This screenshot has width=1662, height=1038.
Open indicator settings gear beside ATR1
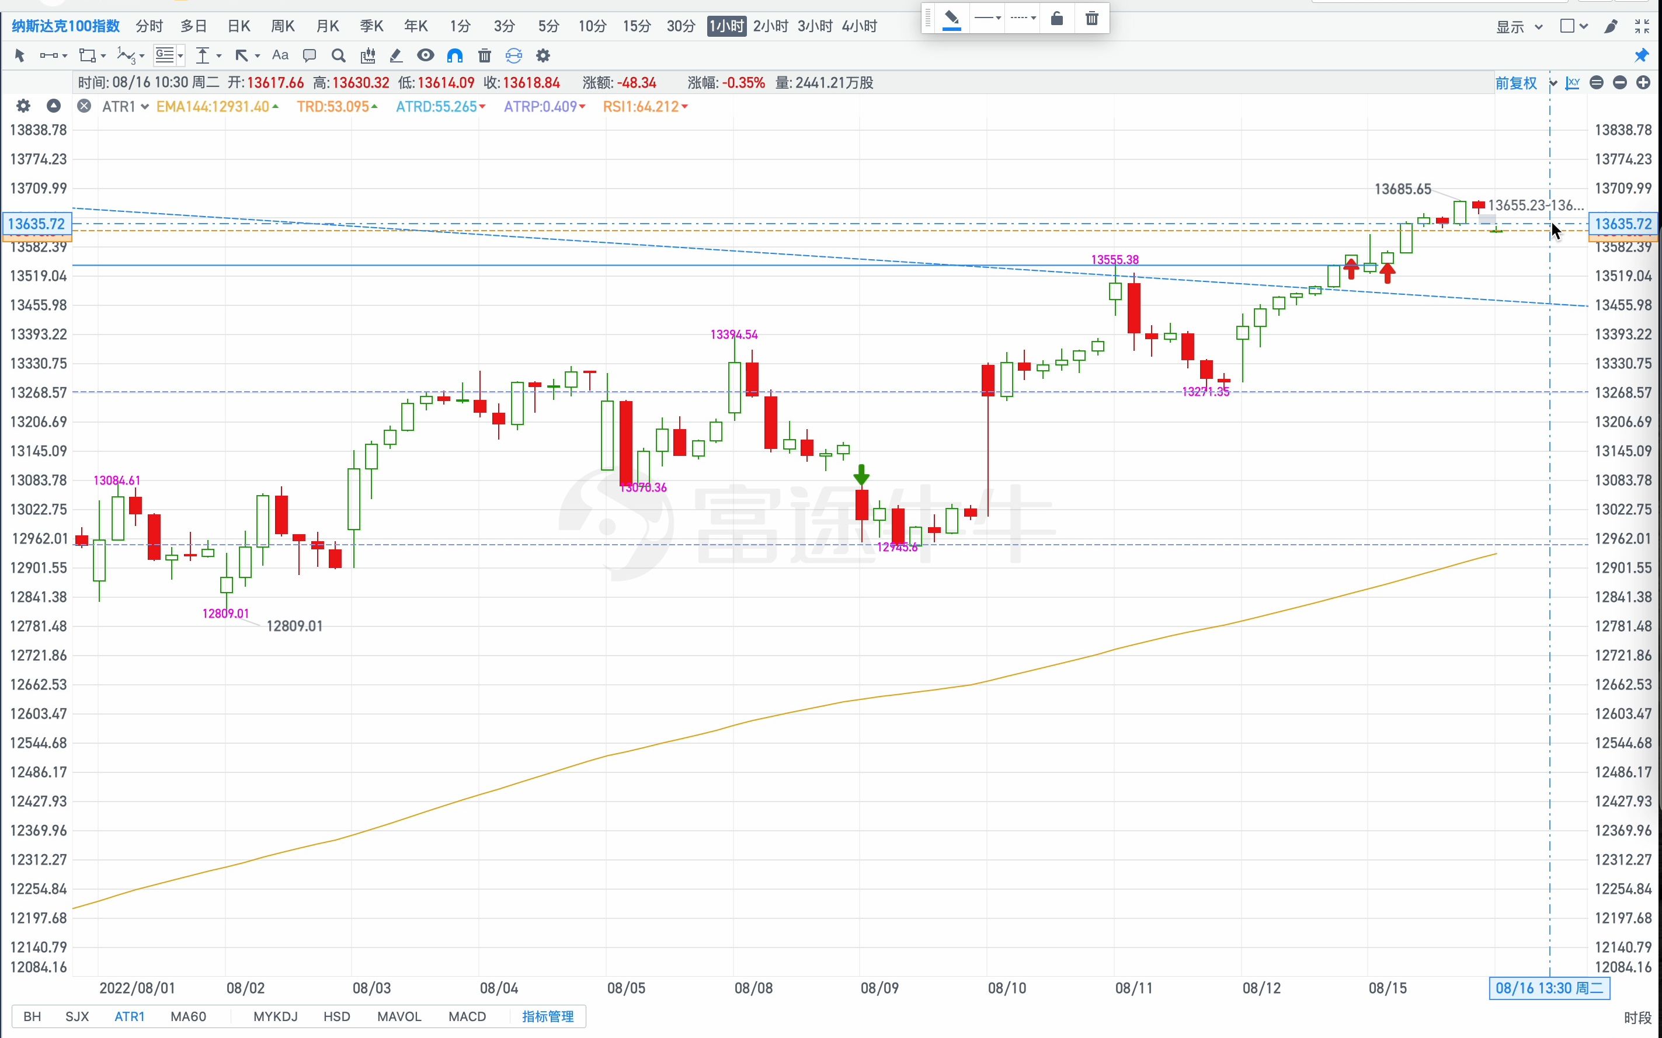click(23, 106)
